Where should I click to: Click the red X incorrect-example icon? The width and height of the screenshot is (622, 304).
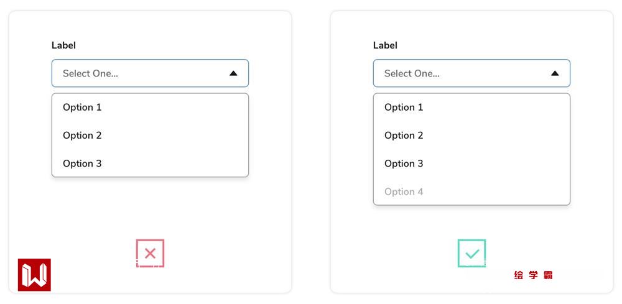tap(150, 253)
